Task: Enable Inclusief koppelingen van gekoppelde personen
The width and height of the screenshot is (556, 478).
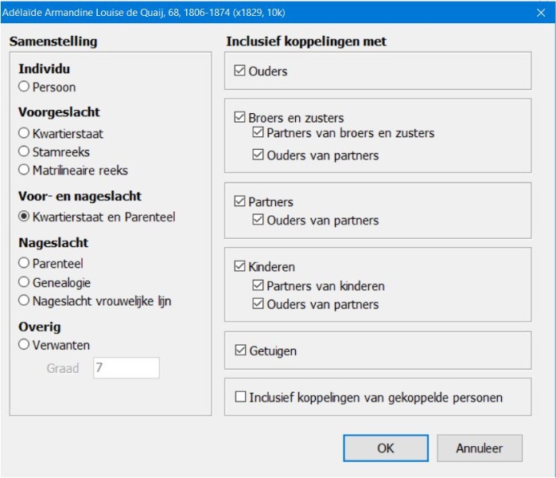Action: tap(240, 397)
